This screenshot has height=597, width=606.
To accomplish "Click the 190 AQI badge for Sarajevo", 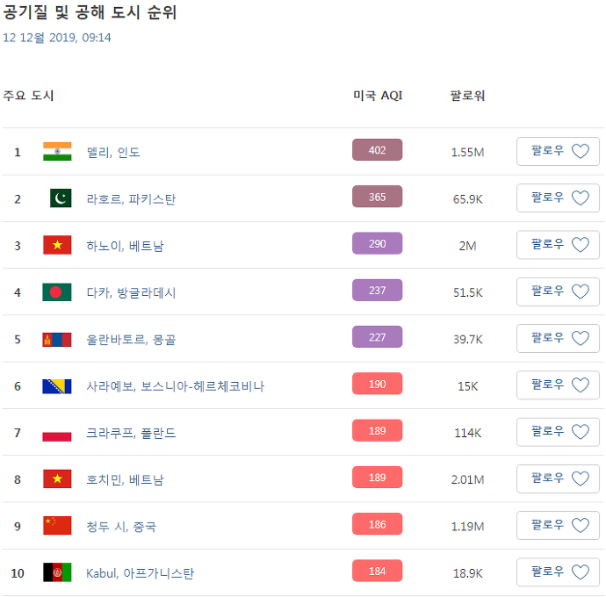I will pyautogui.click(x=377, y=384).
